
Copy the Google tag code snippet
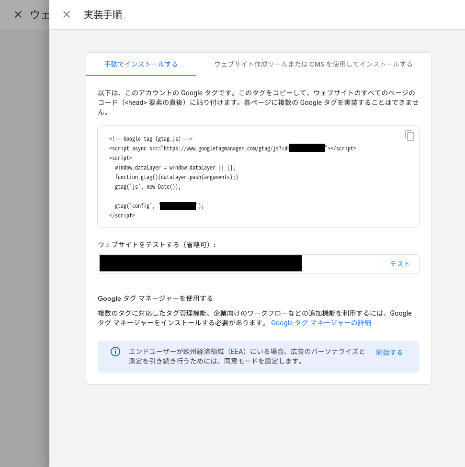click(409, 136)
